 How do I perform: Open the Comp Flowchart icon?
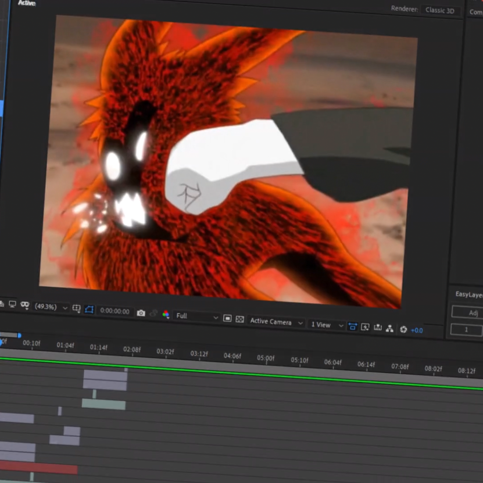390,329
